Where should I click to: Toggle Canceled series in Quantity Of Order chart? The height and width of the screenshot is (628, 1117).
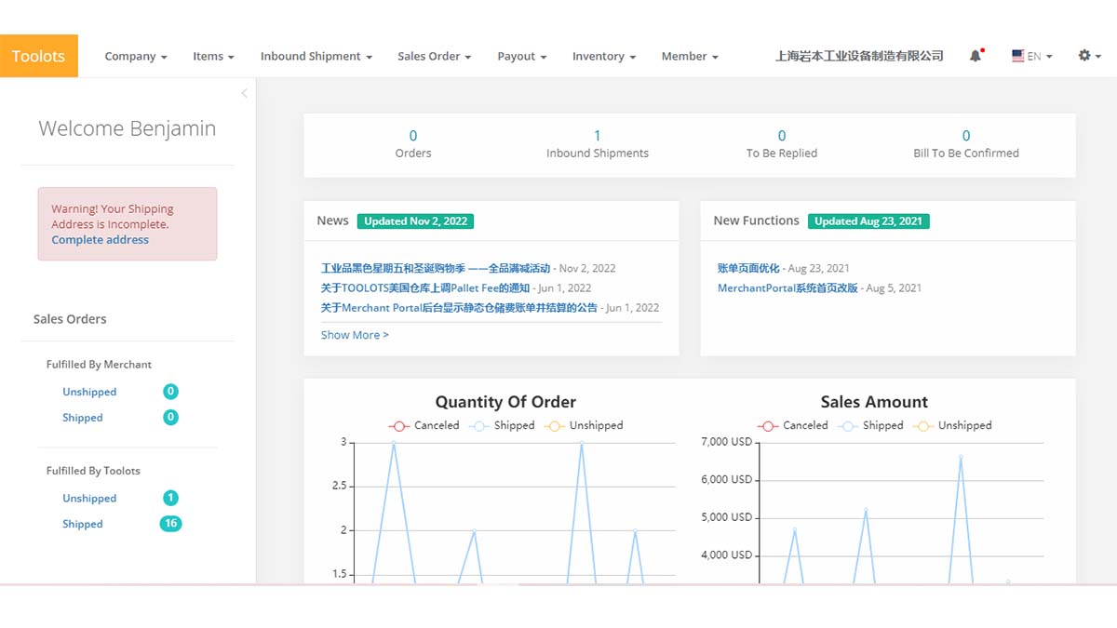[424, 425]
